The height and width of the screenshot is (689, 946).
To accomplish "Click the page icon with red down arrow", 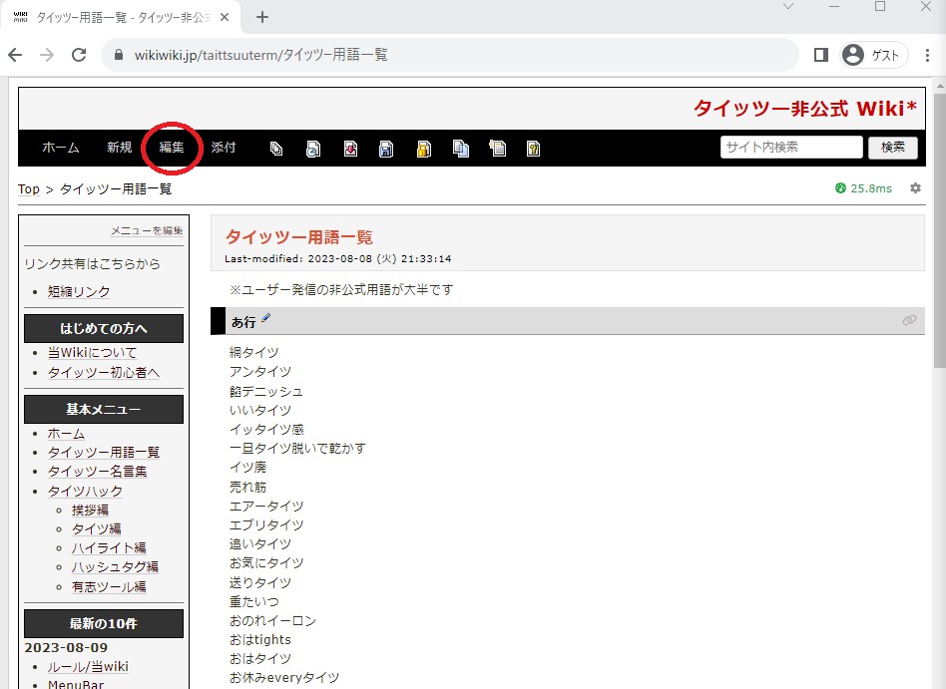I will point(350,149).
